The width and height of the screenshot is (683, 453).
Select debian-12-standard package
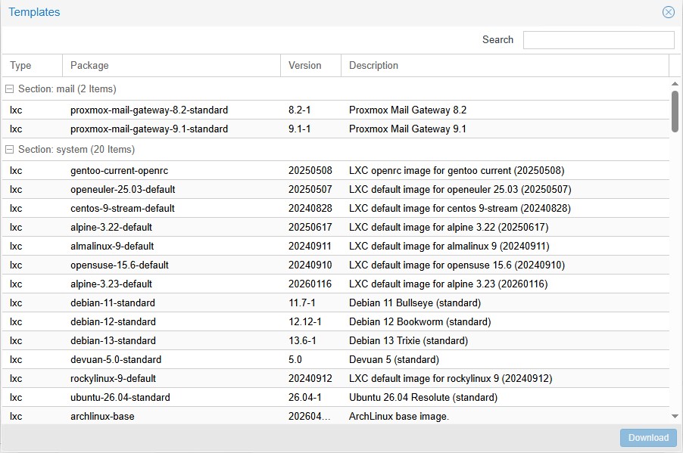coord(114,322)
